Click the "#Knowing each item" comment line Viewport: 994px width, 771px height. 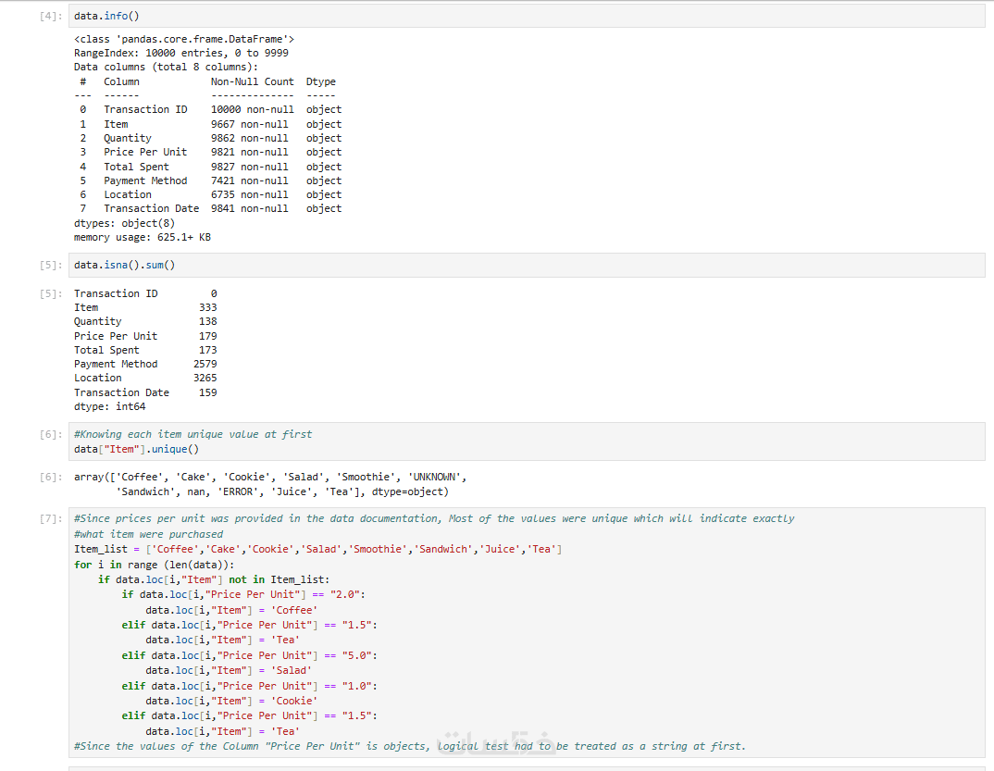[x=193, y=434]
